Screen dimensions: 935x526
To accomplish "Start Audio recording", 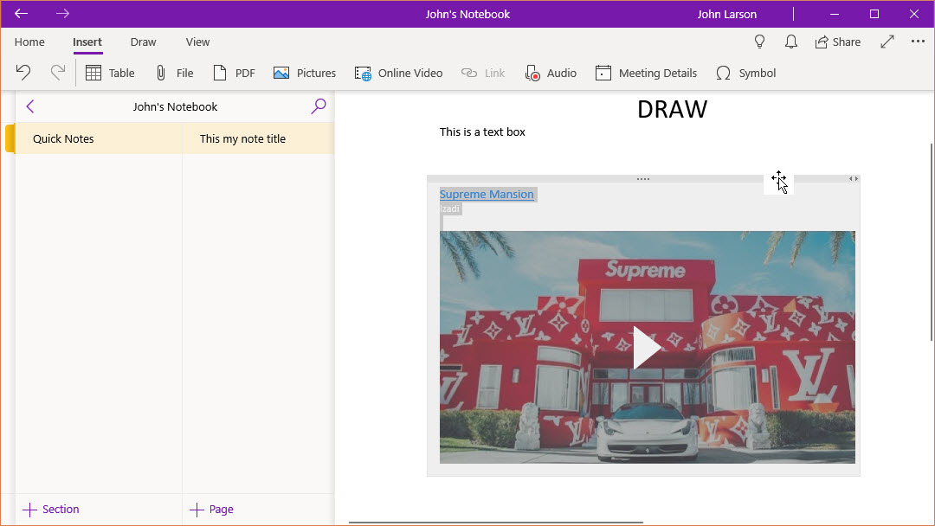I will click(x=551, y=74).
